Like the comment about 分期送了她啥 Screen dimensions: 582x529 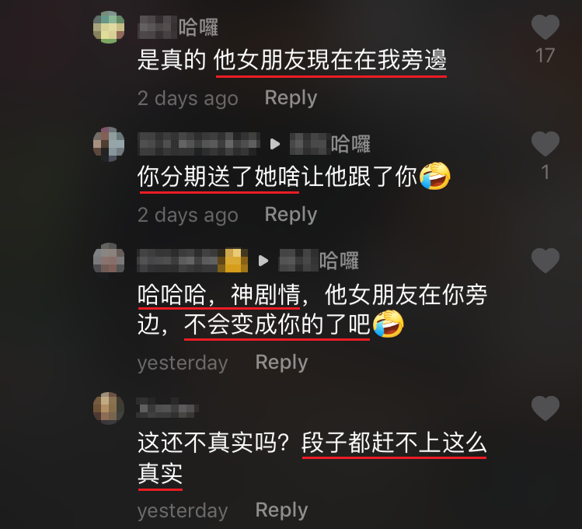(x=545, y=144)
